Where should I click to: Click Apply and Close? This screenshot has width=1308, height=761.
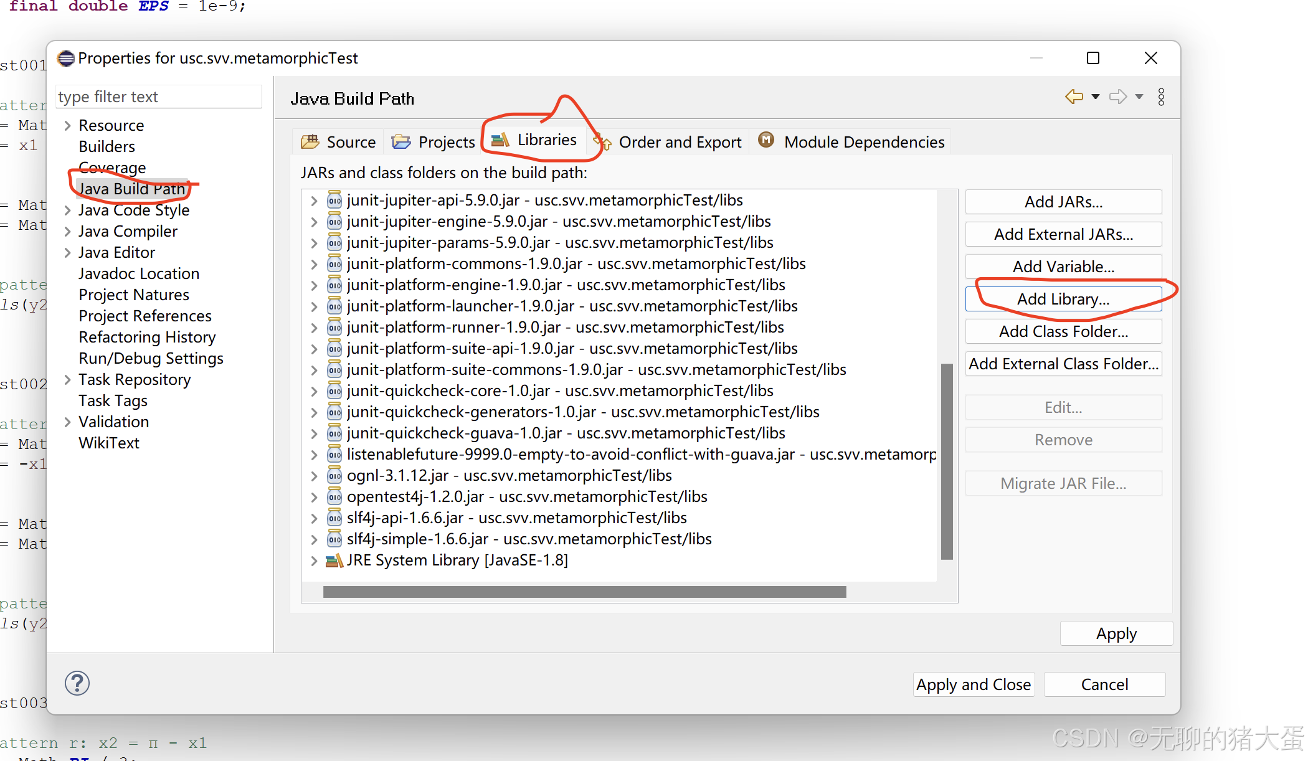coord(973,684)
